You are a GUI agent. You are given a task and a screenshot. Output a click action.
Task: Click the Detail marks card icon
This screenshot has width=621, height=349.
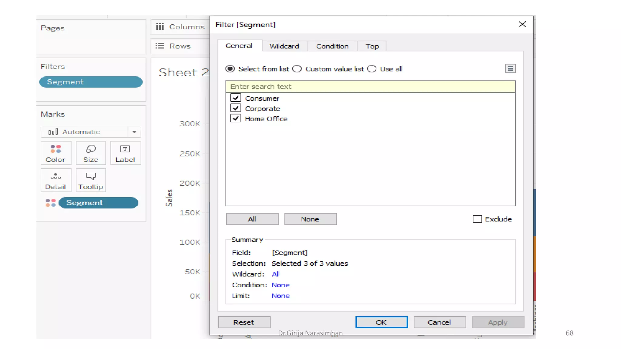pyautogui.click(x=56, y=177)
